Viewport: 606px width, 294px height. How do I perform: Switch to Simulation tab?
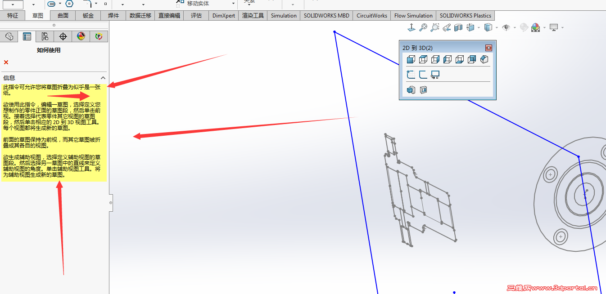point(284,15)
